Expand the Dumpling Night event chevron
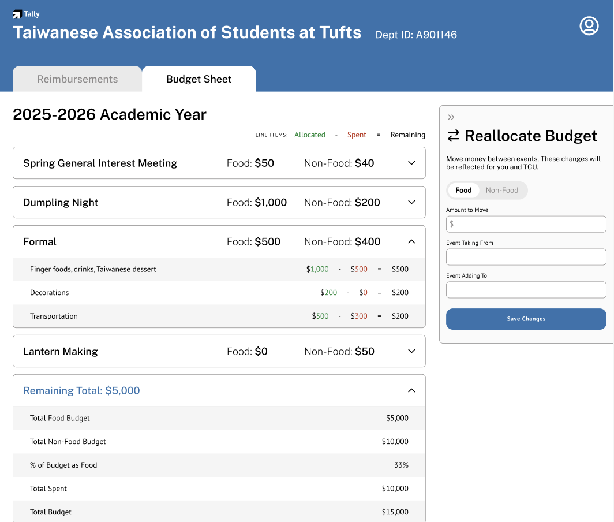 [411, 202]
